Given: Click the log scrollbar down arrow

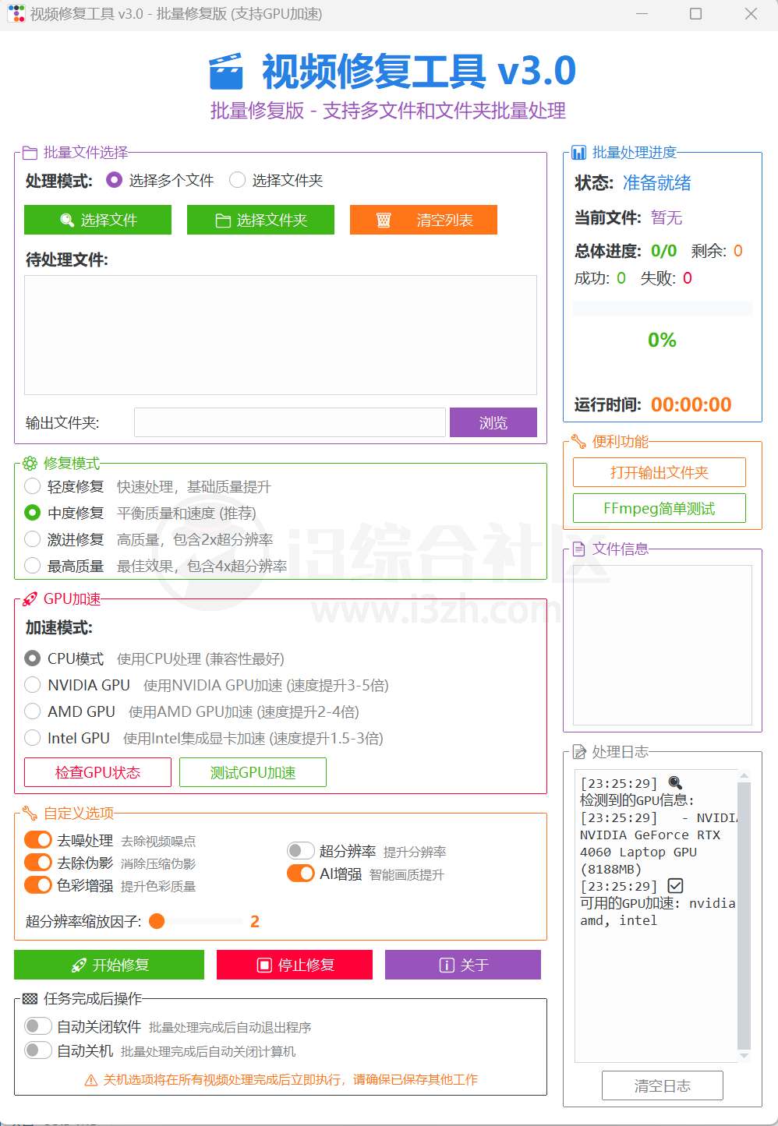Looking at the screenshot, I should [744, 1056].
